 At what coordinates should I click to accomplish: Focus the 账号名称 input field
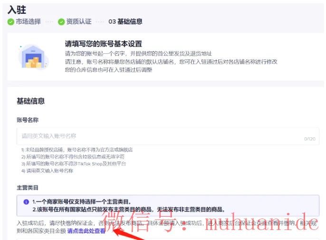click(x=168, y=136)
